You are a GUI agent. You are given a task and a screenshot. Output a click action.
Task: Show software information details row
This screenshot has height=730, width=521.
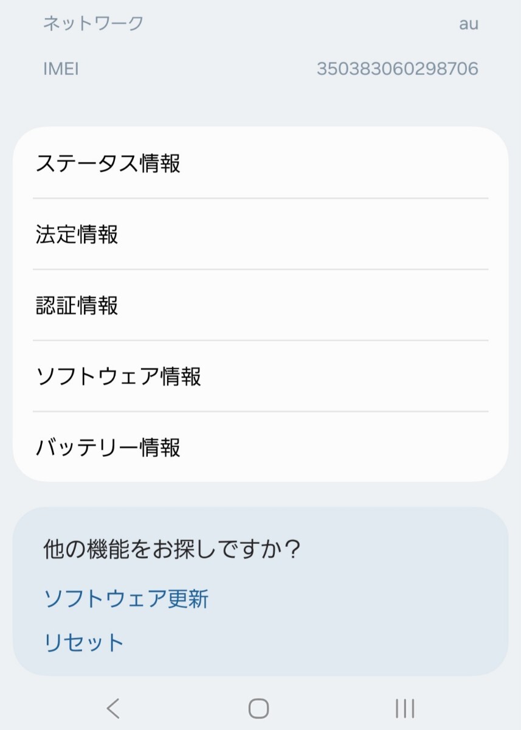pyautogui.click(x=260, y=377)
